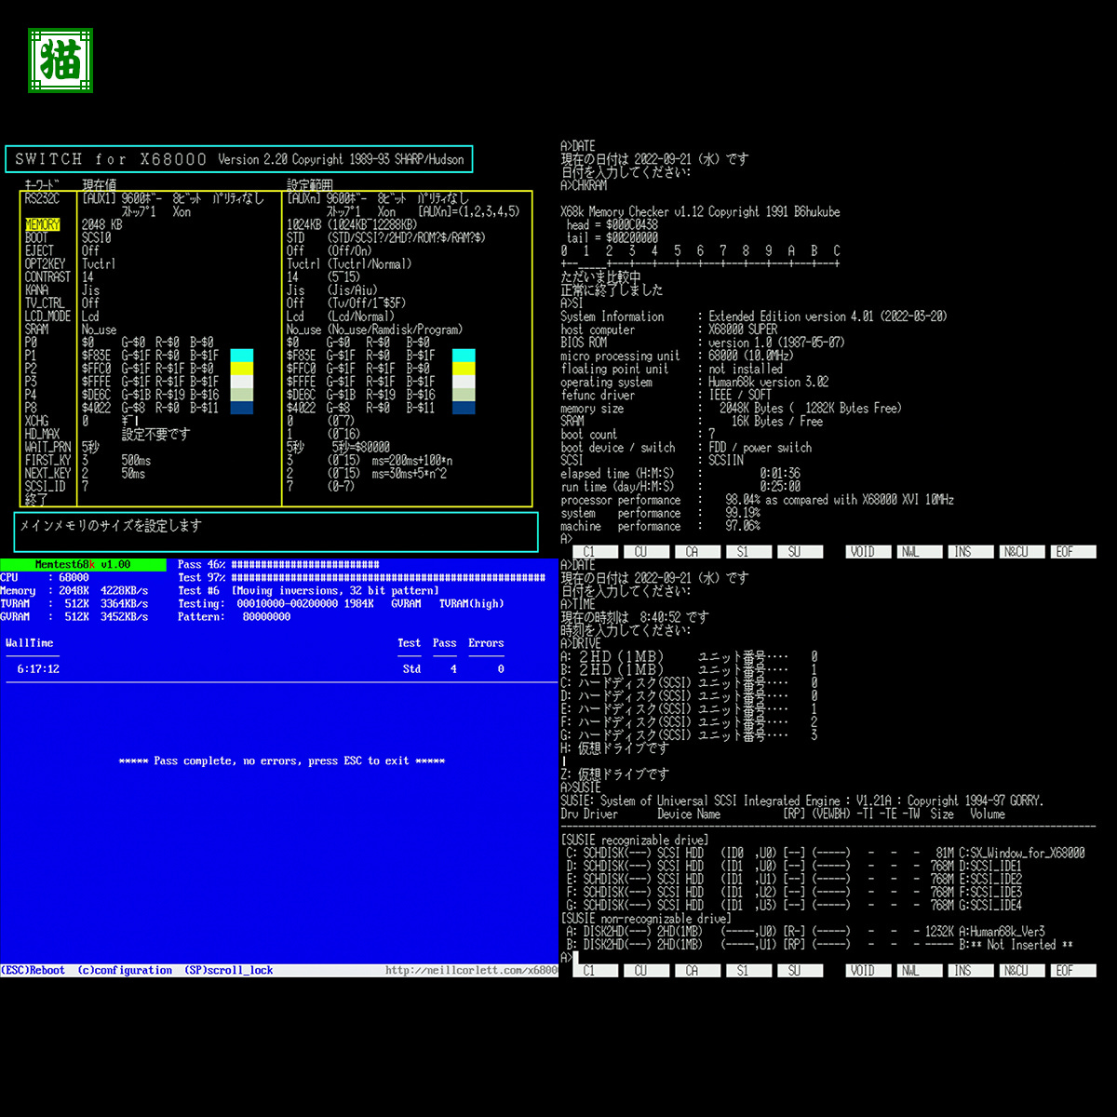Click 'X68k Memory Checker v1.12' line
This screenshot has height=1117, width=1117.
pyautogui.click(x=700, y=211)
